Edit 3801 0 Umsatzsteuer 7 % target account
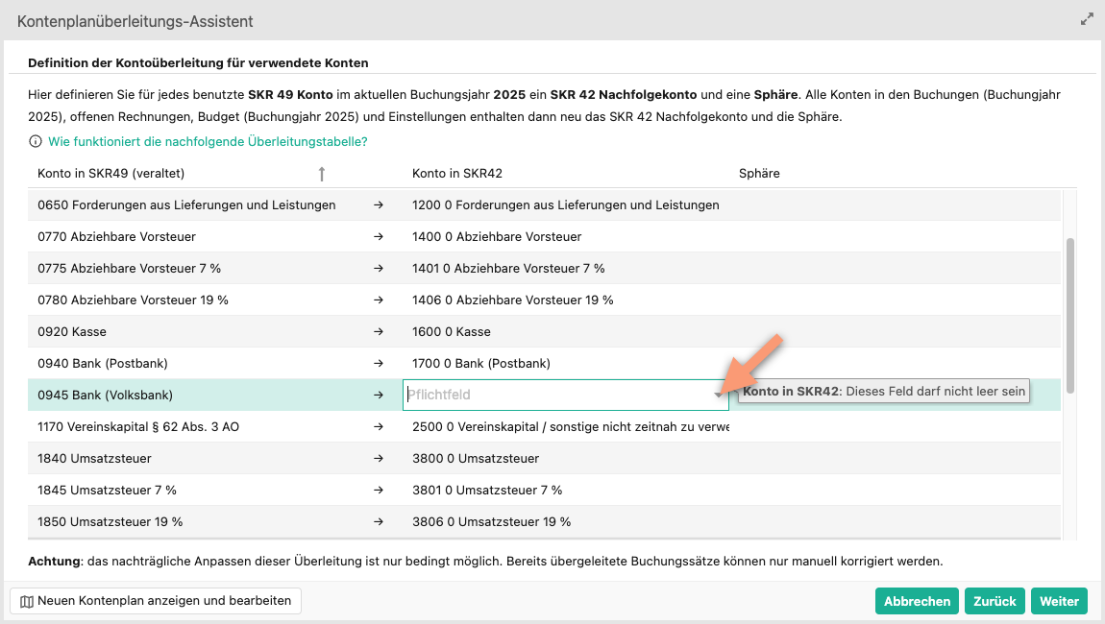Screen dimensions: 1105x624 pos(488,491)
